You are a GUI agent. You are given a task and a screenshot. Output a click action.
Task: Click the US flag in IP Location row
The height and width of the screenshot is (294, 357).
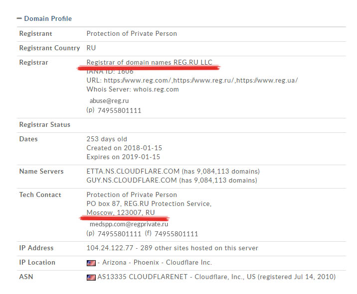[x=91, y=263]
